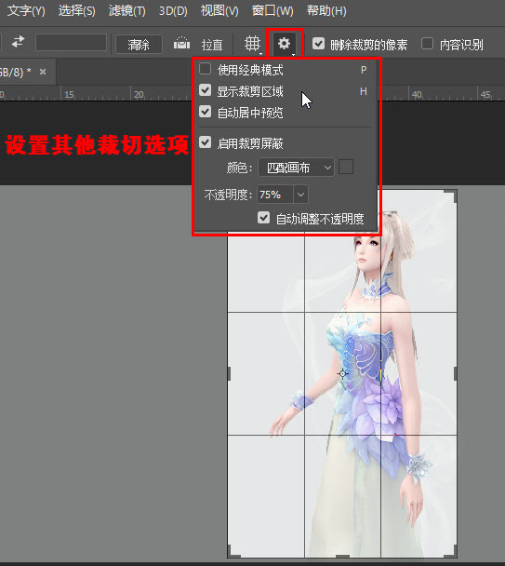Open the crop settings gear icon
This screenshot has width=505, height=566.
click(285, 44)
